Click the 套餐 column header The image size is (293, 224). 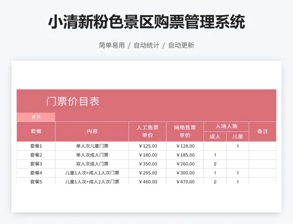pos(36,132)
